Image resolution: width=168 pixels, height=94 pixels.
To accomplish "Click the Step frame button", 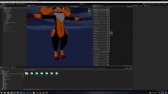I will [x=85, y=4].
